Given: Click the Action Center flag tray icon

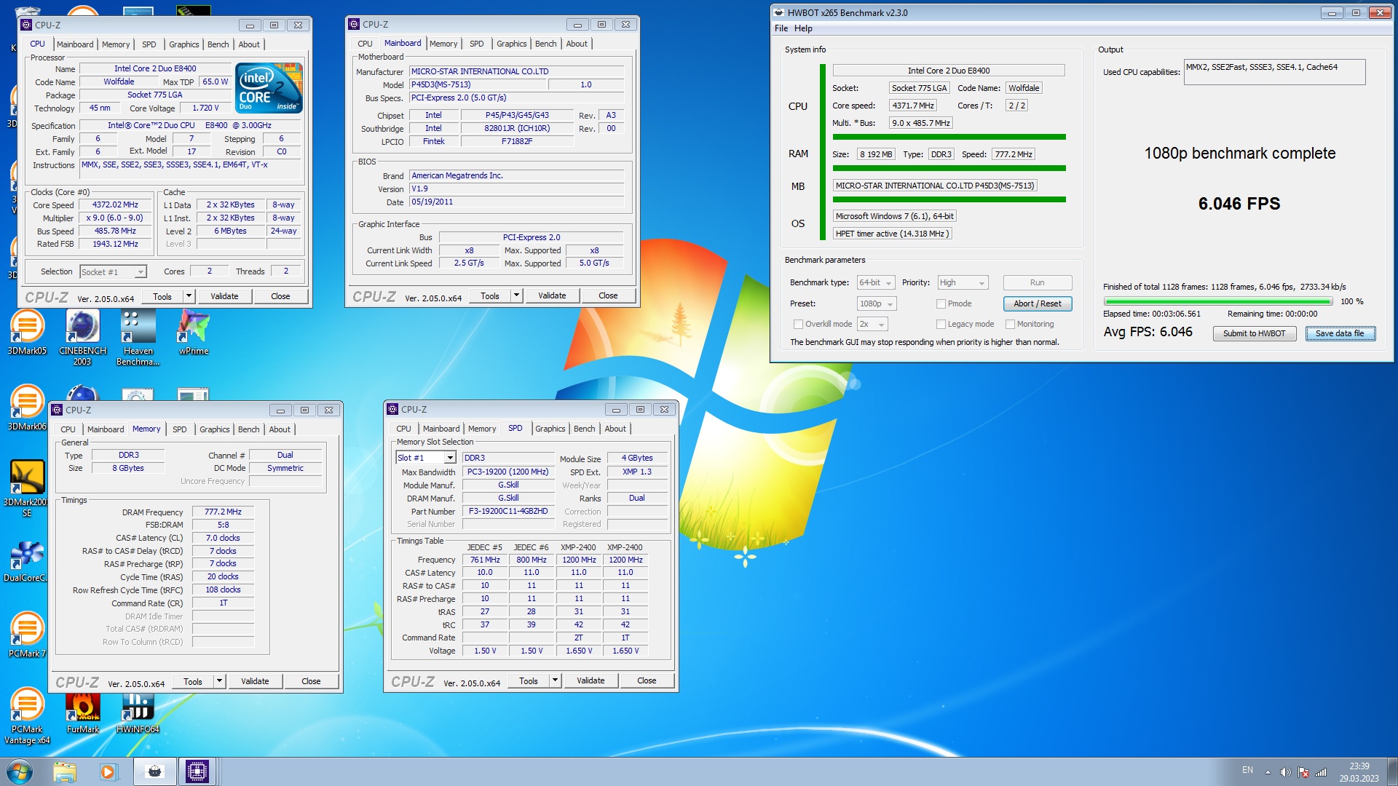Looking at the screenshot, I should [1303, 772].
